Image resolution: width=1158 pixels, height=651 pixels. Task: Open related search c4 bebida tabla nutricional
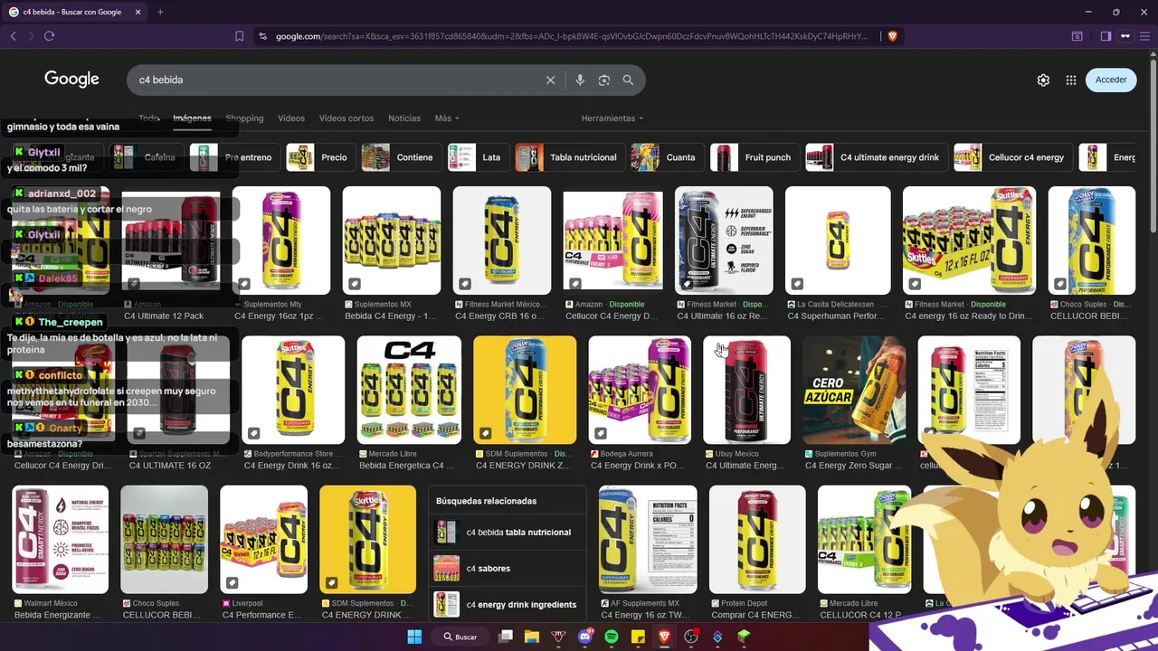click(x=507, y=533)
